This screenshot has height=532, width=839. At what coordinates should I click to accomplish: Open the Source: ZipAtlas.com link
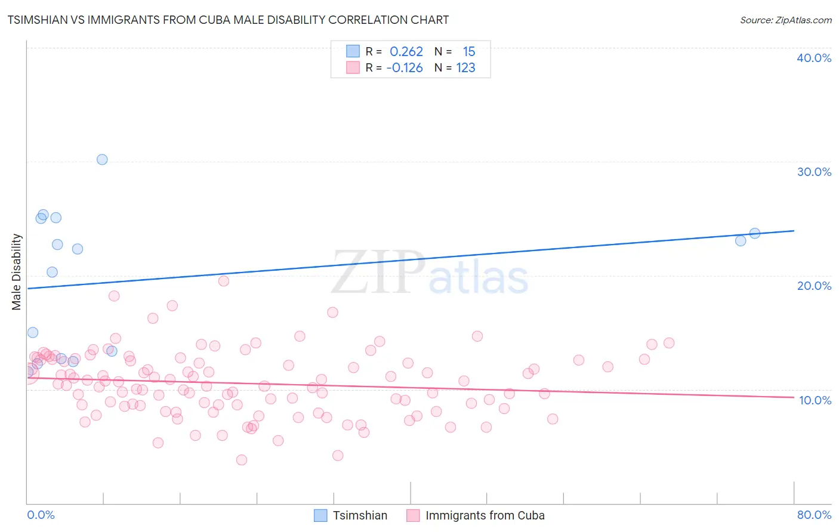click(x=786, y=20)
